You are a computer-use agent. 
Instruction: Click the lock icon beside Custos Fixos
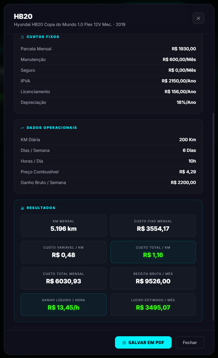22,37
